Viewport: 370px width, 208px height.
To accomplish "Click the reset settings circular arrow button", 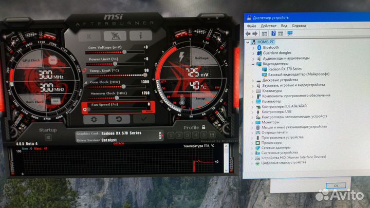I will [119, 119].
